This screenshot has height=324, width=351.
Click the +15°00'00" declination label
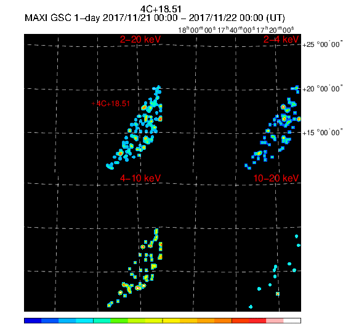tap(323, 133)
